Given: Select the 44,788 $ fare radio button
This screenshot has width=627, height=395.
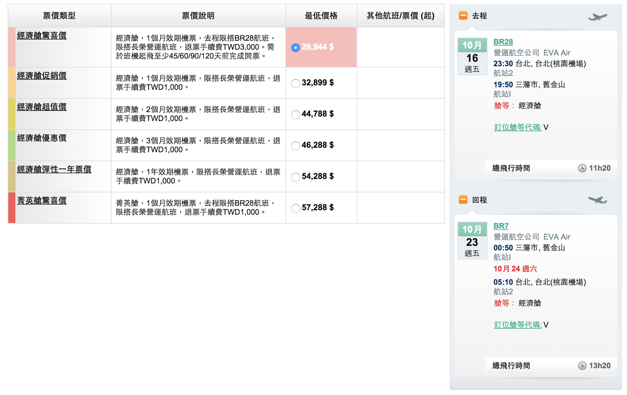Looking at the screenshot, I should pyautogui.click(x=295, y=114).
